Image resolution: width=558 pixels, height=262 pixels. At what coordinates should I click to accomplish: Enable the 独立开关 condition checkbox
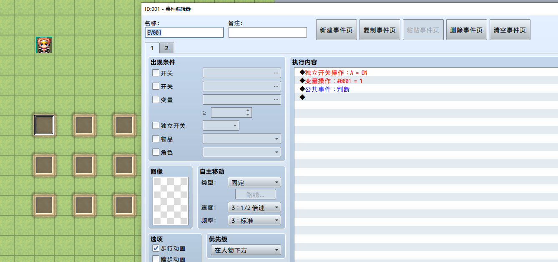(156, 126)
